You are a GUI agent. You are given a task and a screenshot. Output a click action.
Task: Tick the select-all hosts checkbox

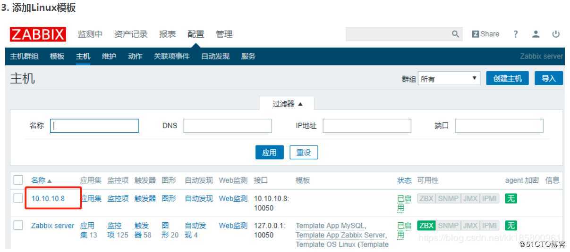click(18, 180)
